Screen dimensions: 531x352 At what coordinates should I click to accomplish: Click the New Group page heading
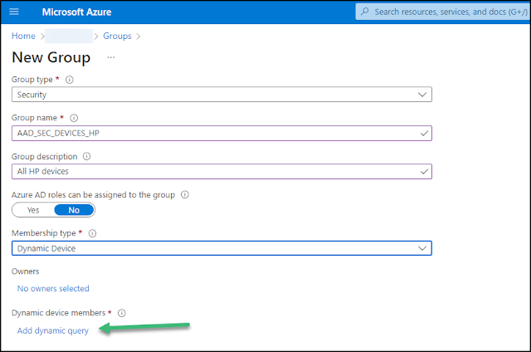click(51, 57)
